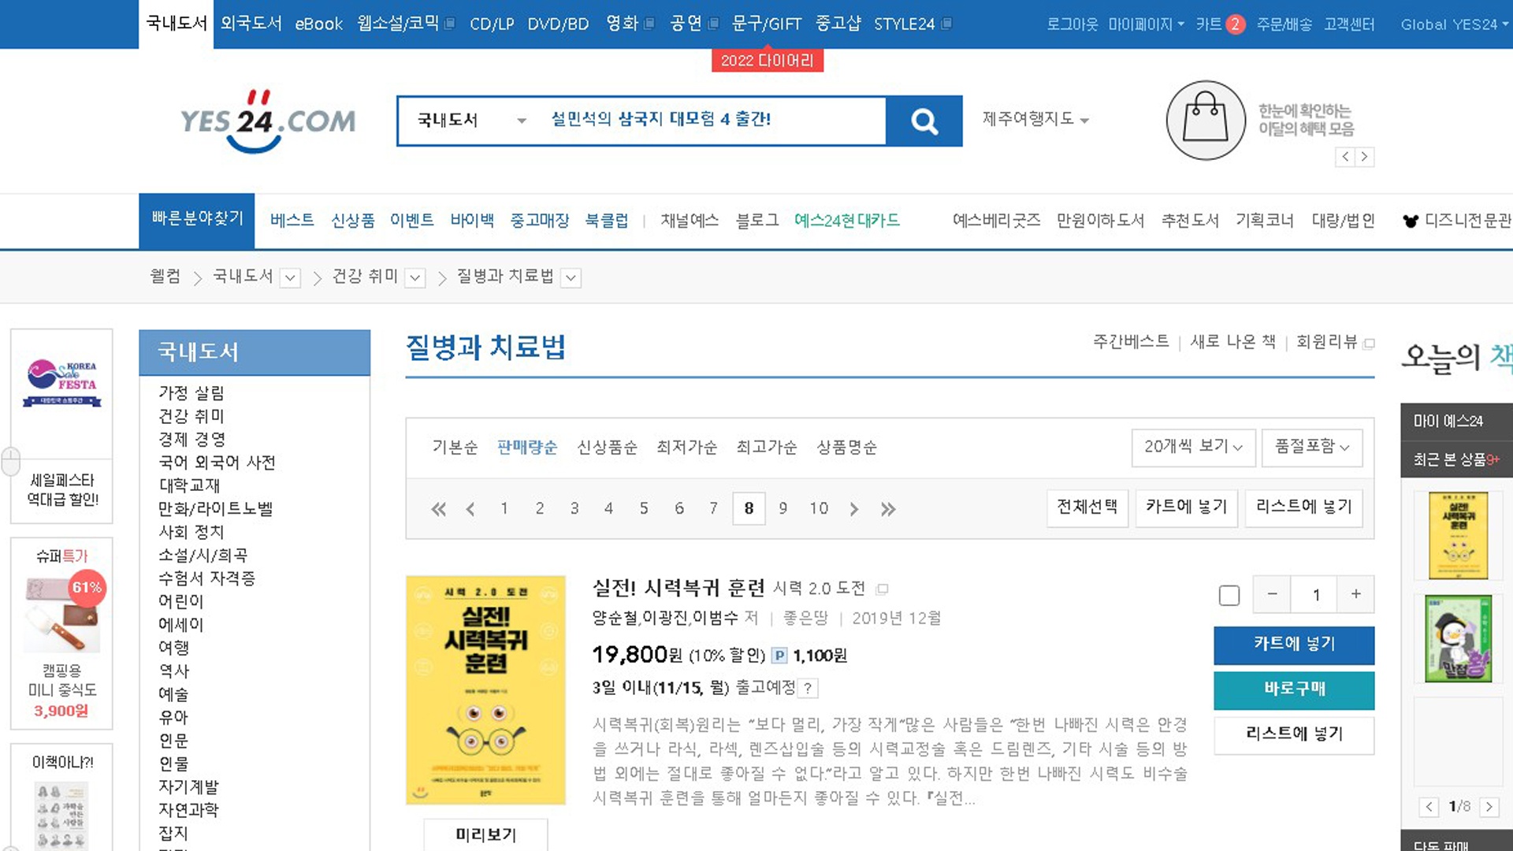Click 주간베스트 link
This screenshot has height=851, width=1513.
[x=1131, y=342]
